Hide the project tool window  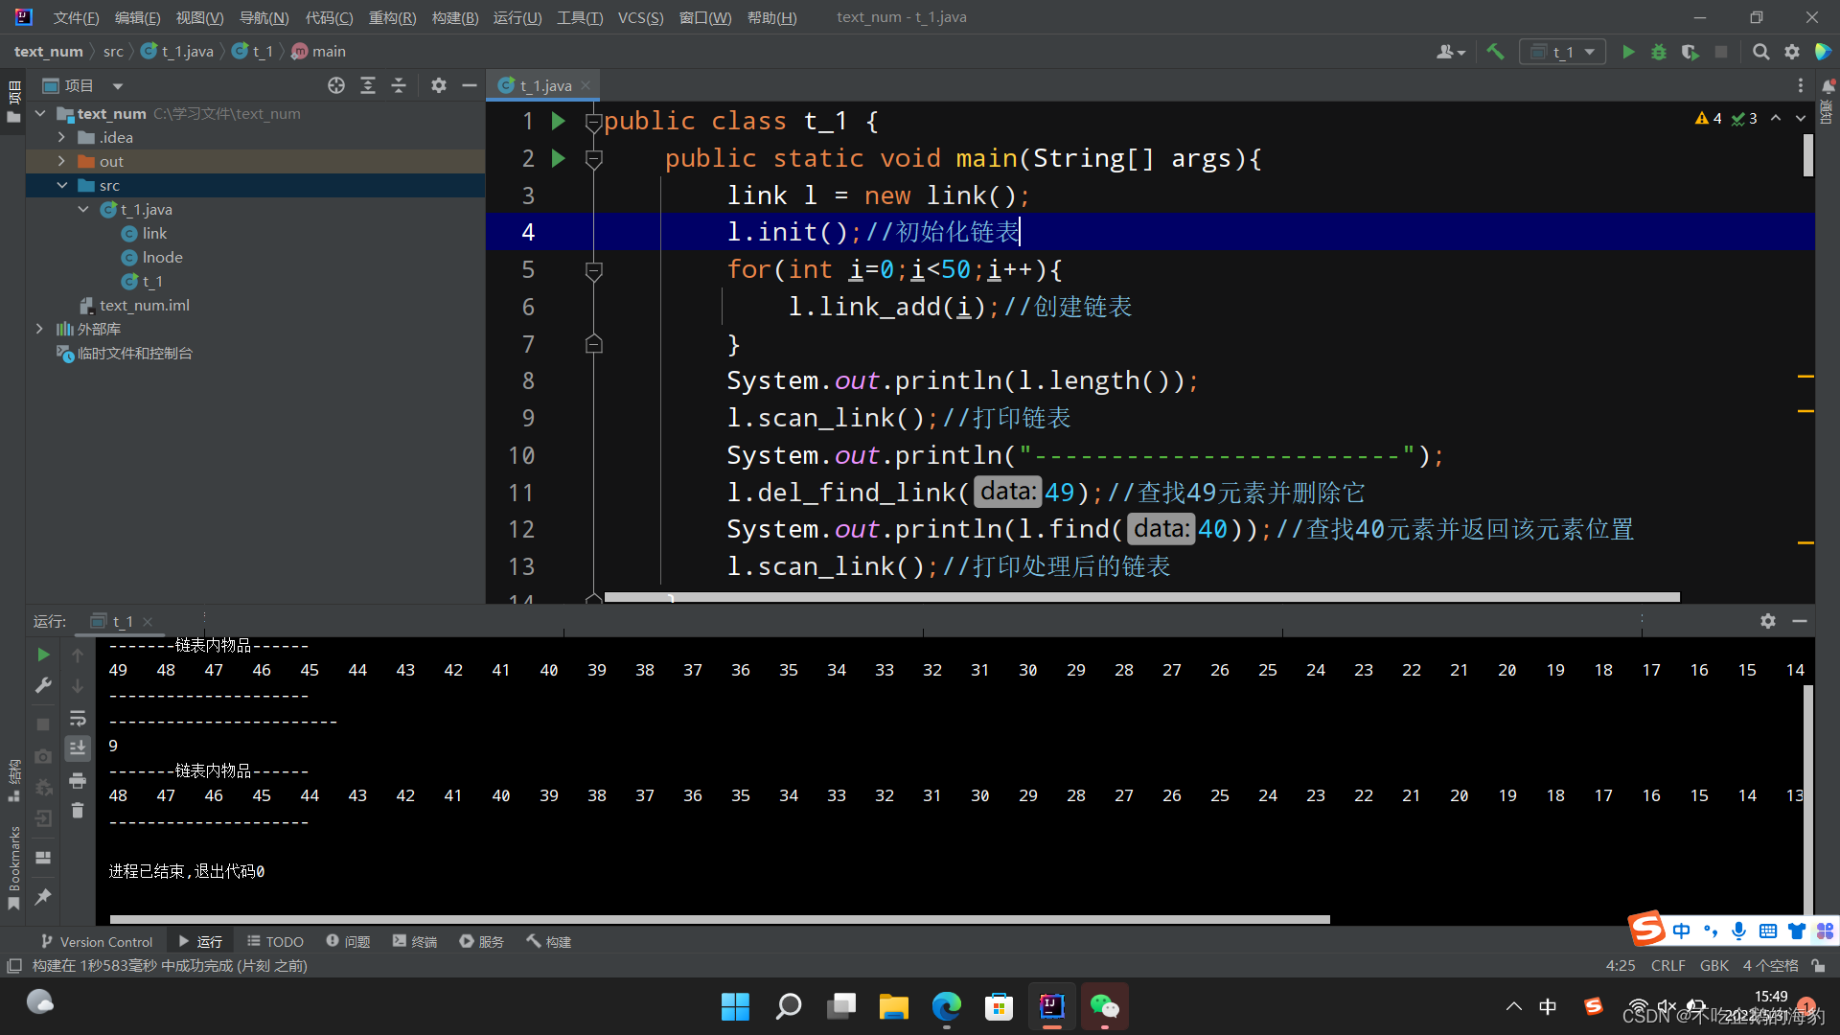click(x=470, y=85)
